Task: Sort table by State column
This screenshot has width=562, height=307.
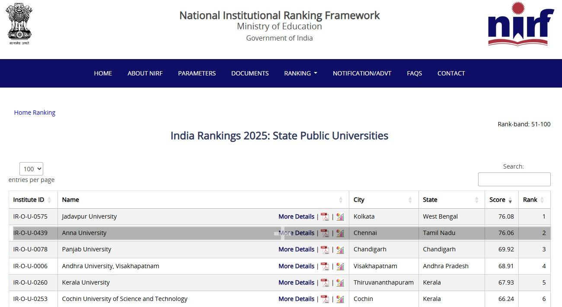Action: (451, 200)
